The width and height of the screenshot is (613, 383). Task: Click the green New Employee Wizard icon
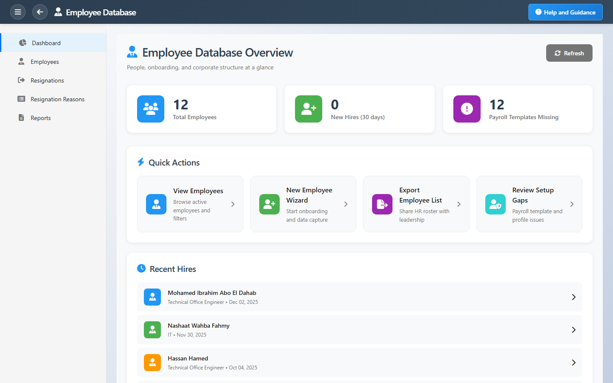point(269,204)
